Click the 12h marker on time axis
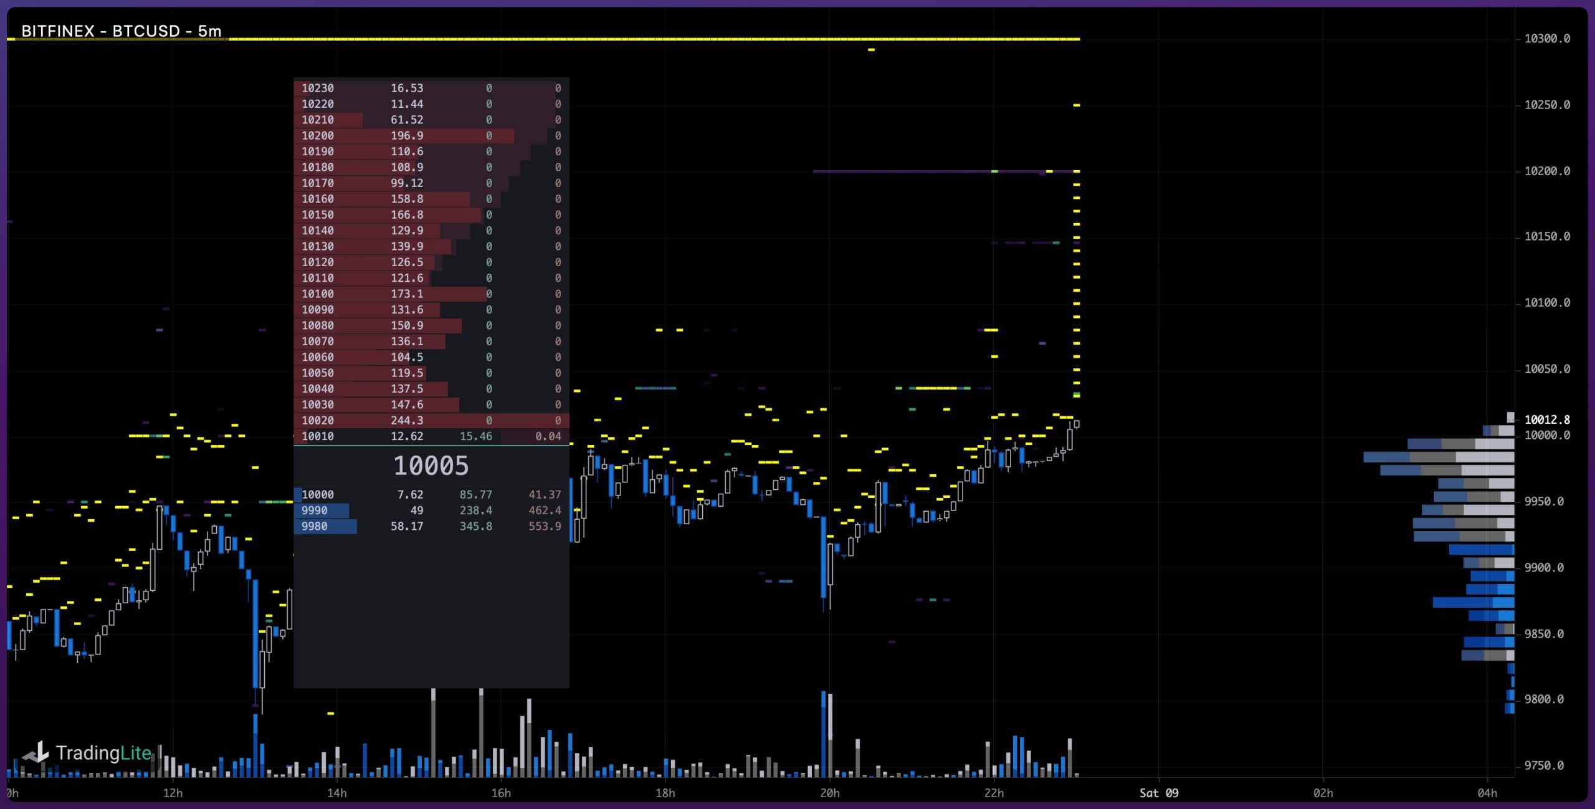 [x=173, y=793]
